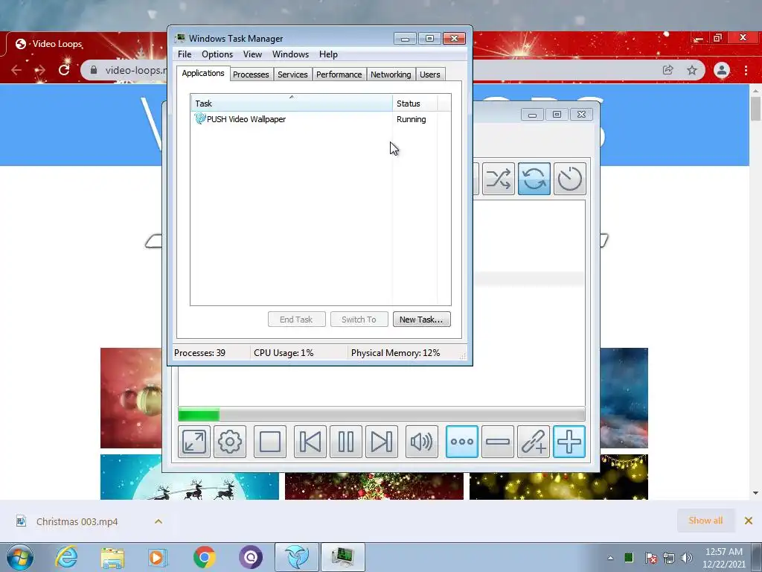Toggle the repeat loop button

[x=534, y=179]
